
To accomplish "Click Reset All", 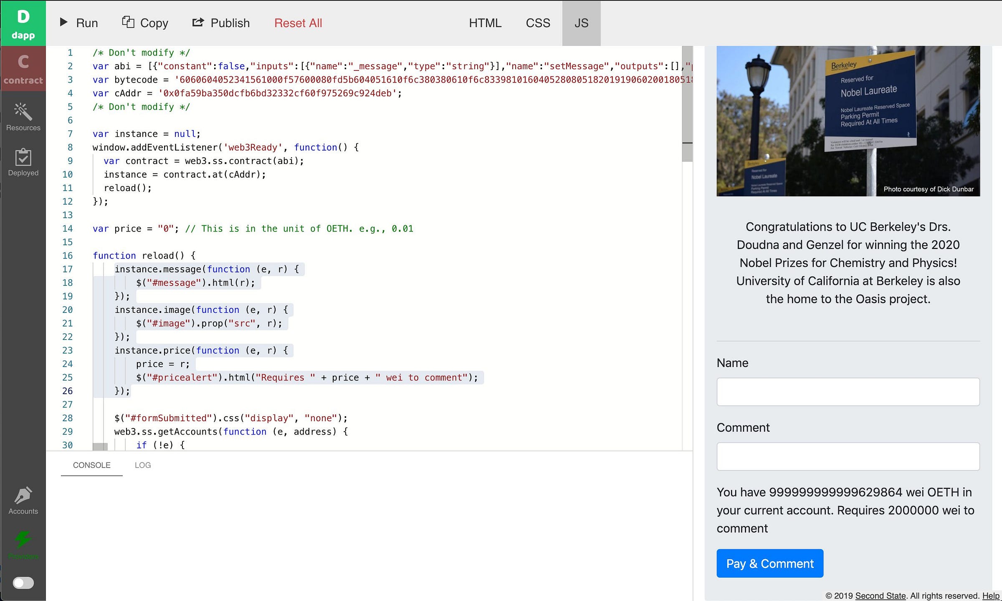I will 298,23.
